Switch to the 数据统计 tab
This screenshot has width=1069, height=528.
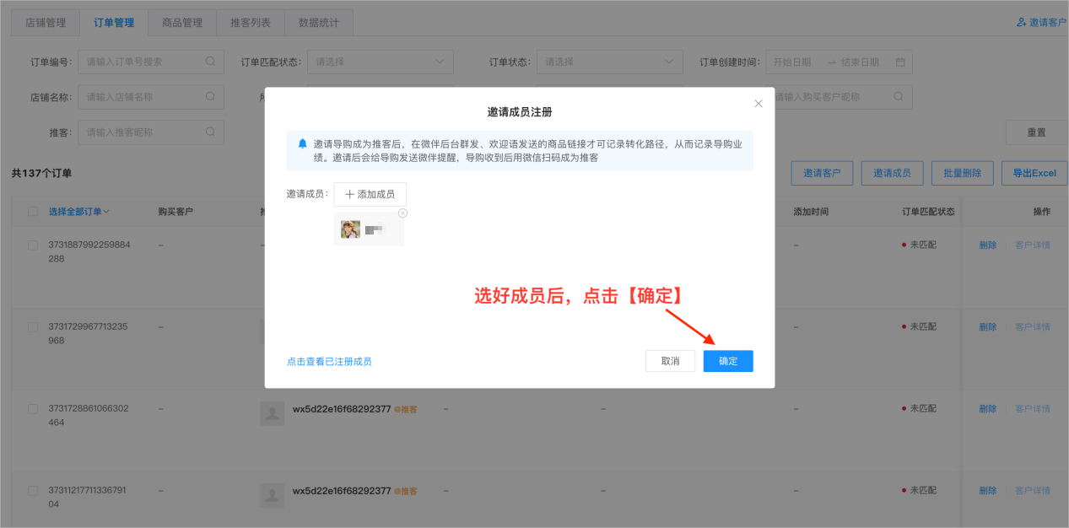click(x=318, y=23)
